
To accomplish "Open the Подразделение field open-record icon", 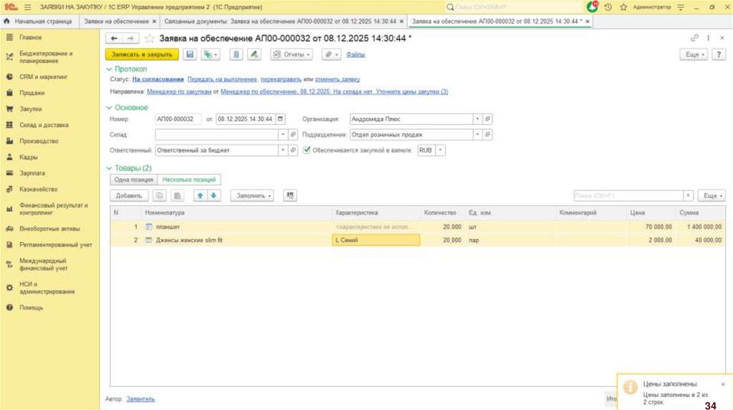I will tap(487, 134).
